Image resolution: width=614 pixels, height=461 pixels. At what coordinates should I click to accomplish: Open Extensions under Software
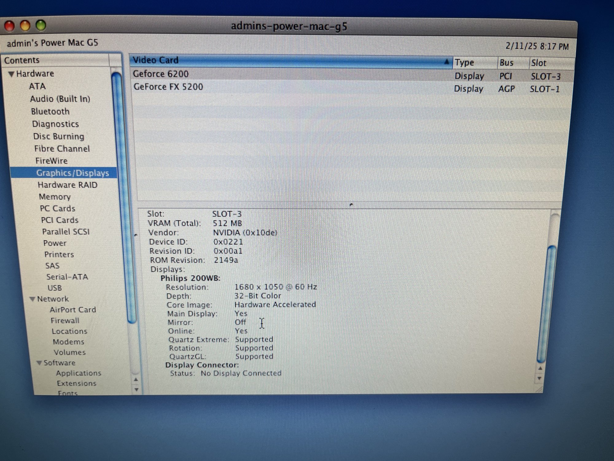(x=76, y=384)
